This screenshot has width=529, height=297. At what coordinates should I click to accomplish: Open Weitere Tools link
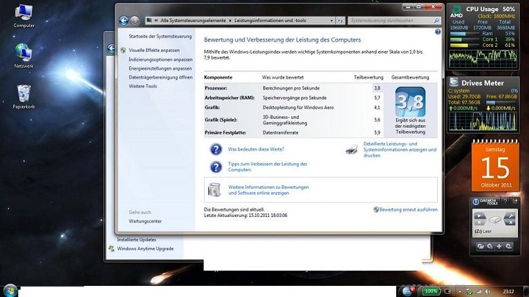[142, 86]
